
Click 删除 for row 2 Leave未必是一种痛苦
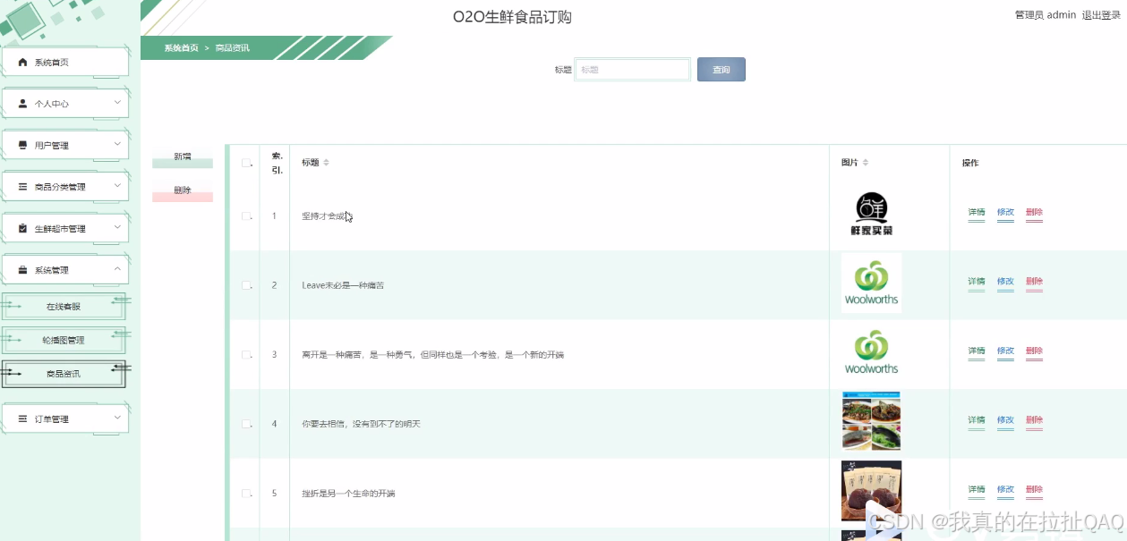pos(1034,282)
